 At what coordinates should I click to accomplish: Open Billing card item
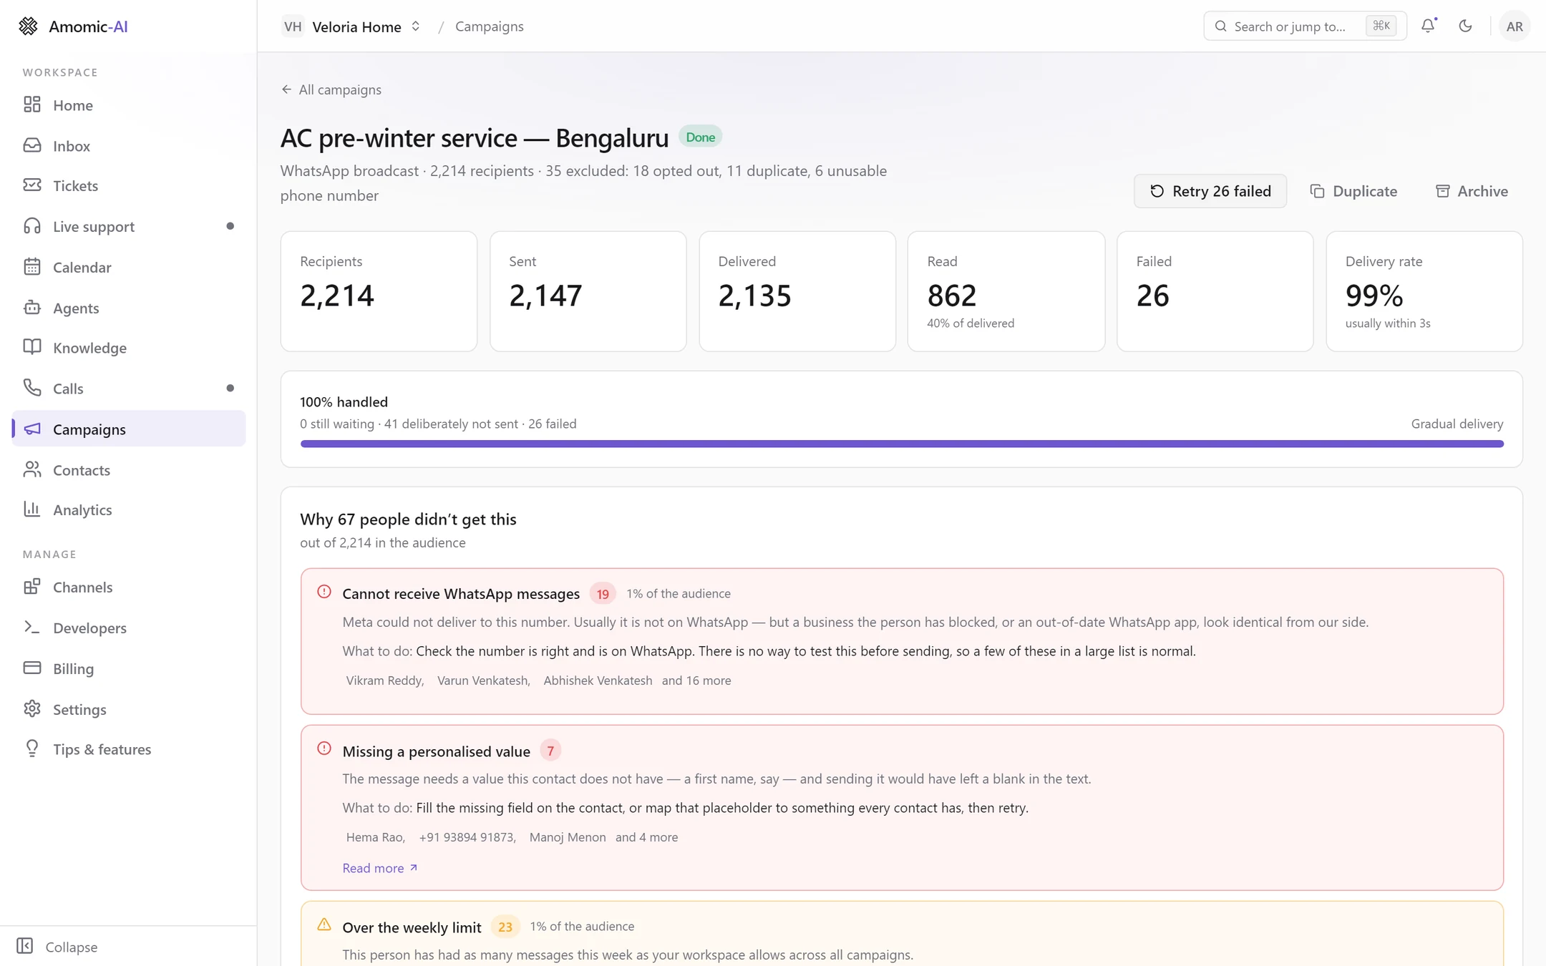pyautogui.click(x=129, y=668)
